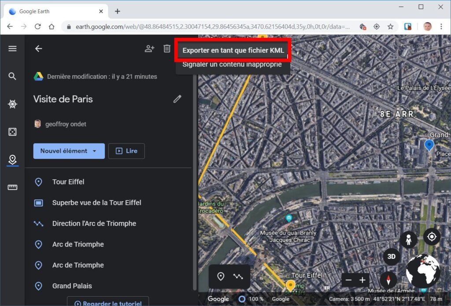Click the globe overview thumbnail
451x306 pixels.
423,270
